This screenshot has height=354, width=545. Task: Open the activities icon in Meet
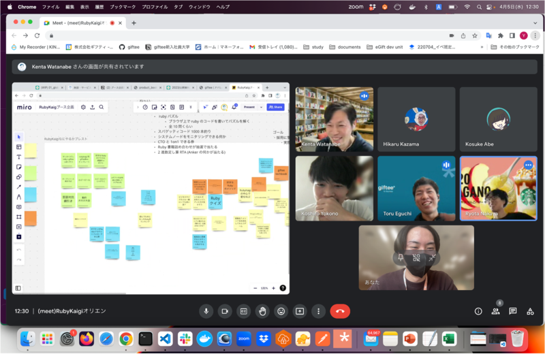click(x=531, y=311)
